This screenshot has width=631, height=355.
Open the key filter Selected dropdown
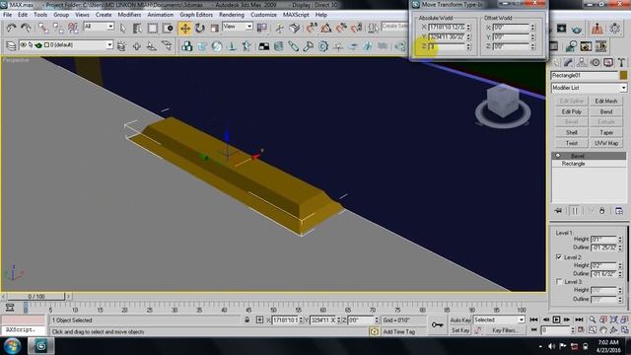point(499,319)
